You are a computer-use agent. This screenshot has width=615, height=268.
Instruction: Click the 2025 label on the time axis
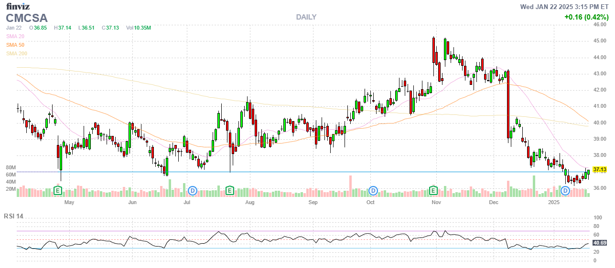click(x=553, y=203)
